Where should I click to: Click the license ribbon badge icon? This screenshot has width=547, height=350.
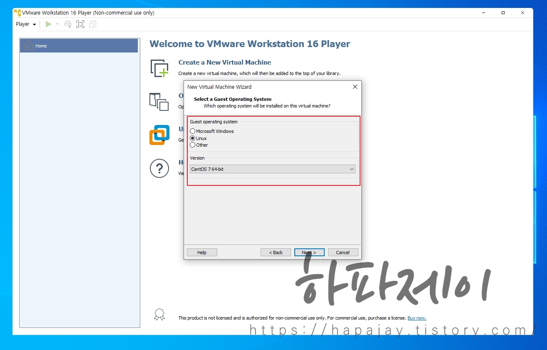pyautogui.click(x=159, y=314)
